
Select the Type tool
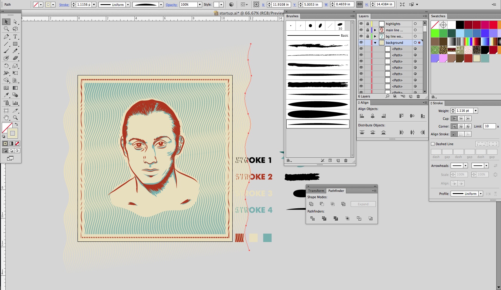click(x=15, y=37)
